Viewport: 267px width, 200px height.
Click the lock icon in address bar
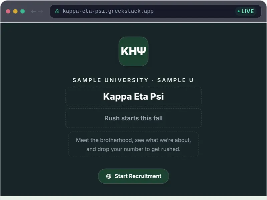coord(57,11)
